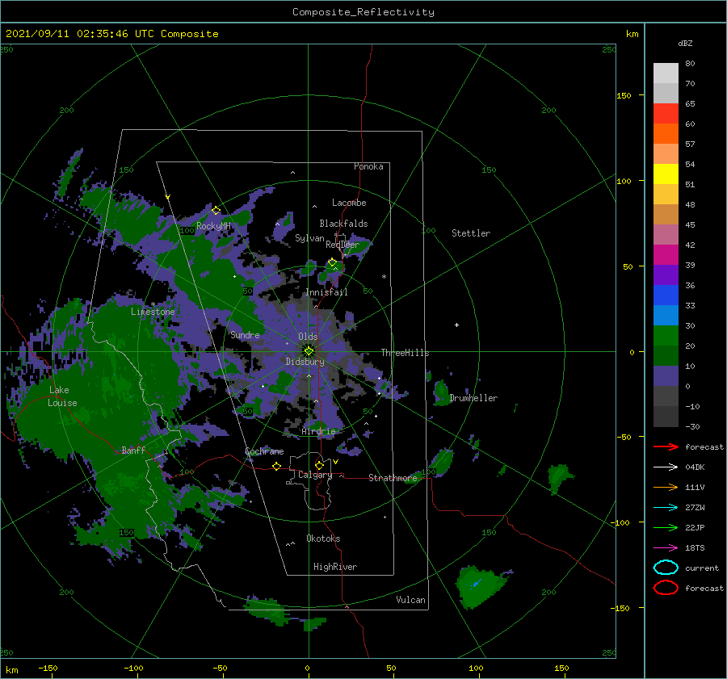Click the Sundre label
This screenshot has width=727, height=679.
point(245,334)
